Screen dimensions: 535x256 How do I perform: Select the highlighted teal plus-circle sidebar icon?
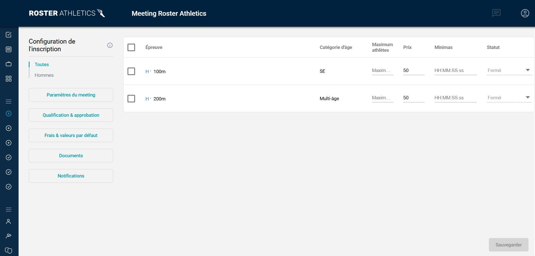pyautogui.click(x=9, y=113)
